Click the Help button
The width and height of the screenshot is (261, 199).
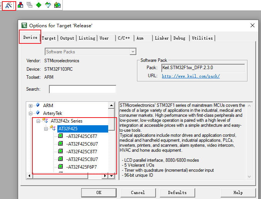pyautogui.click(x=238, y=192)
